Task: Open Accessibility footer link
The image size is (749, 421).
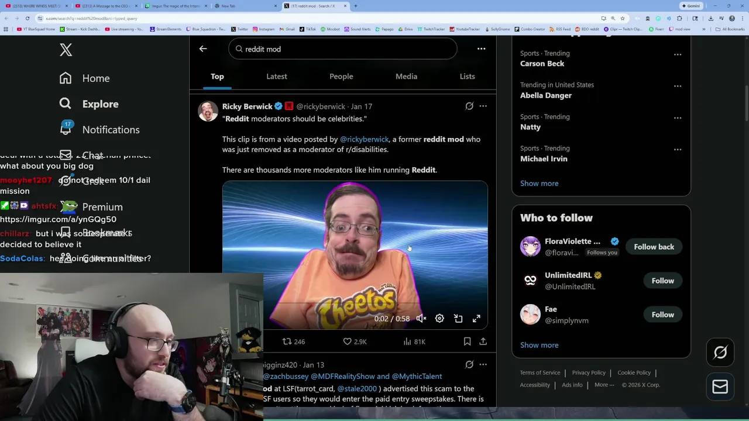Action: 535,385
